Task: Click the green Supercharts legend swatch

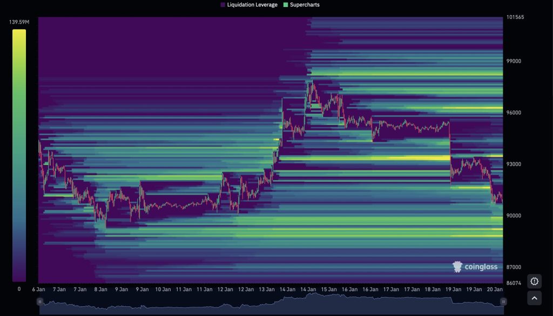Action: (x=286, y=4)
